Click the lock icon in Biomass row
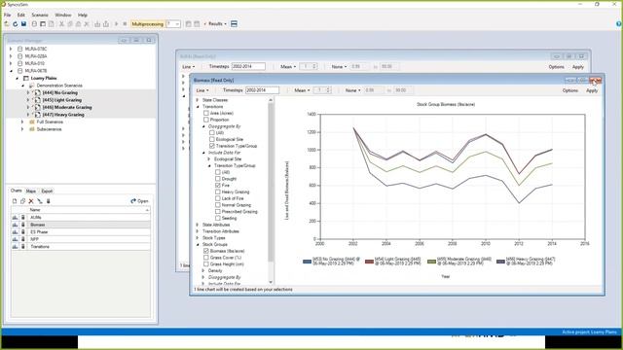 [x=23, y=225]
